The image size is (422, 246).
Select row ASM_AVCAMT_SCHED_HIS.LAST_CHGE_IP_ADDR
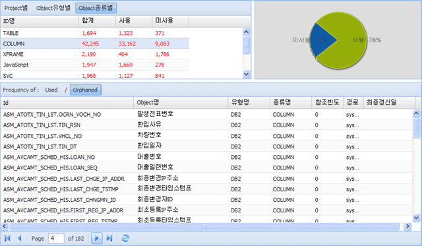coord(206,179)
